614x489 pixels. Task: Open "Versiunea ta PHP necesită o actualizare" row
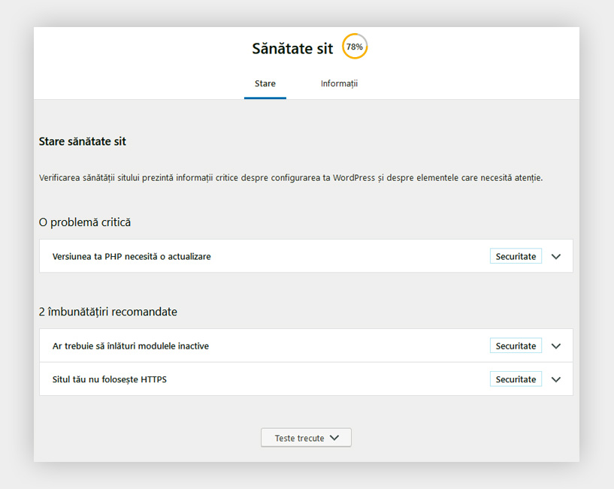point(132,256)
